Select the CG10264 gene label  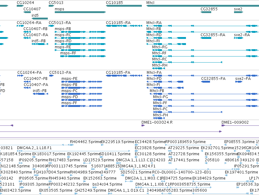coord(25,3)
